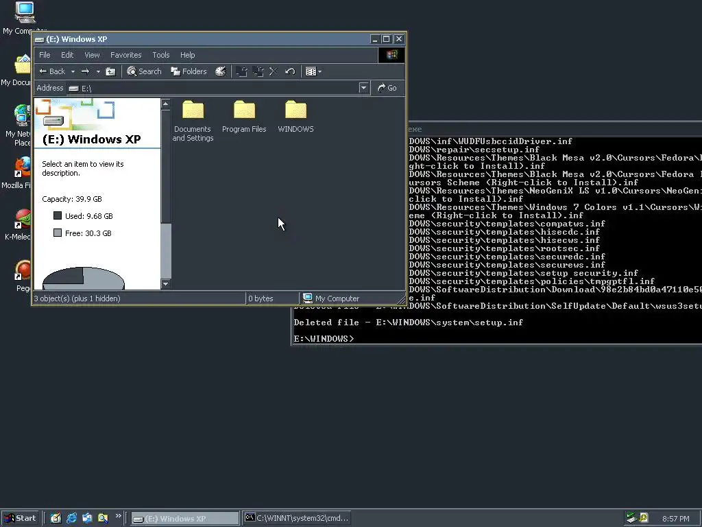Click 'Capacity: 39.9 GB' text
702x527 pixels.
[x=72, y=199]
